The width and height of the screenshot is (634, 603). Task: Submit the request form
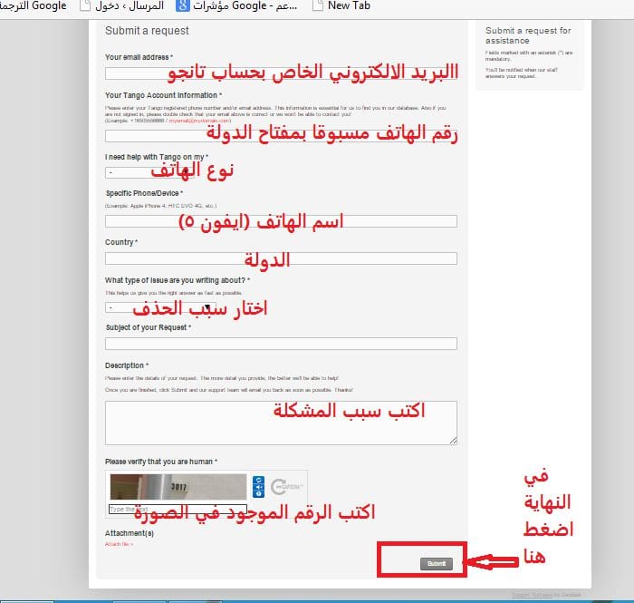tap(437, 563)
